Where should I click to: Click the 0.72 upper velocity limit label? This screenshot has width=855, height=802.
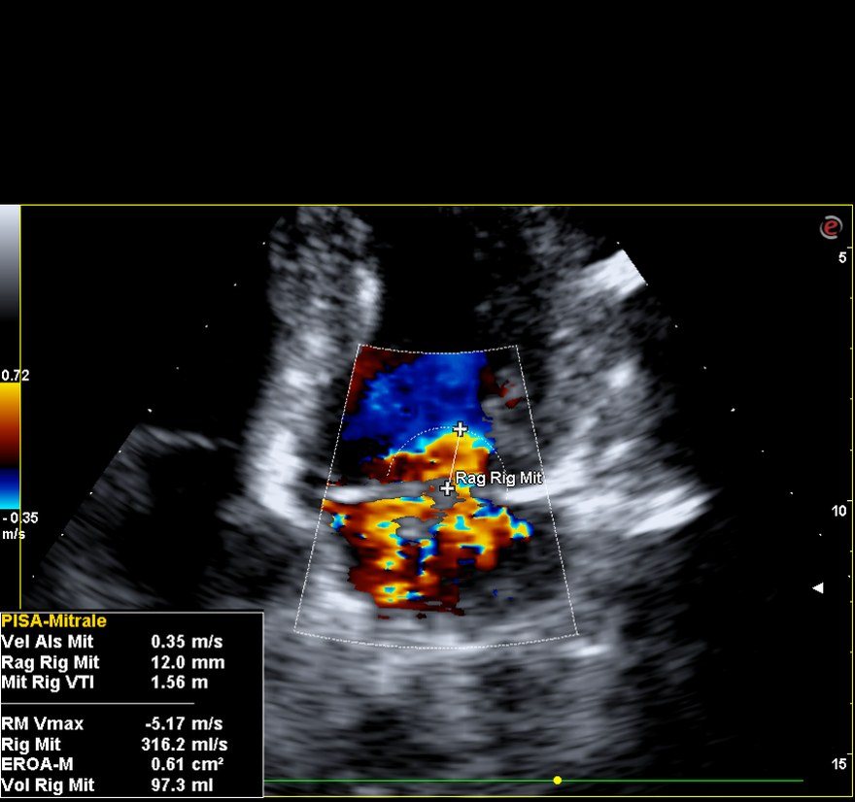16,376
